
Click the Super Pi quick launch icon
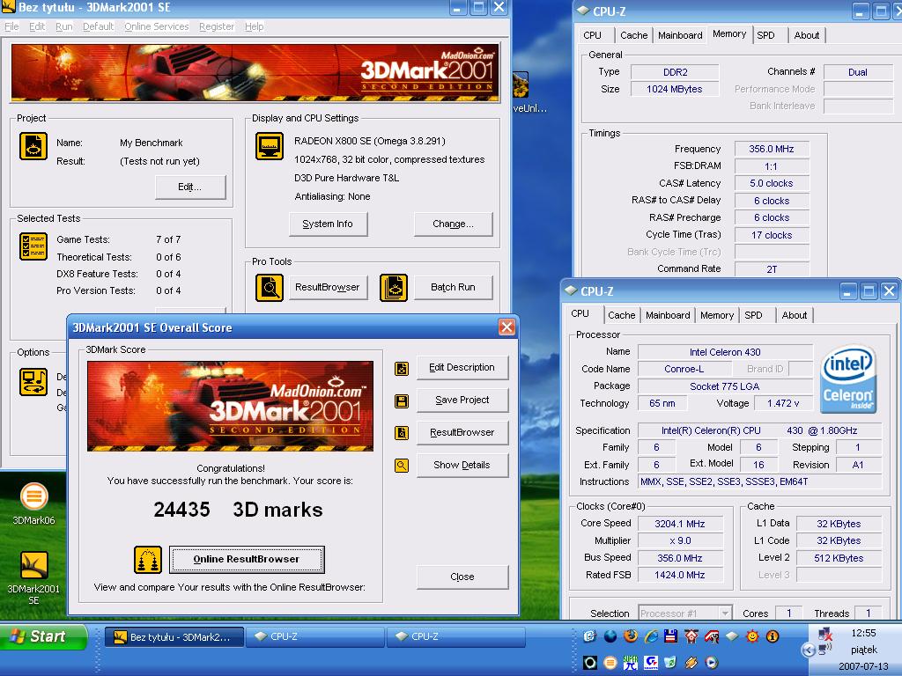tap(631, 663)
